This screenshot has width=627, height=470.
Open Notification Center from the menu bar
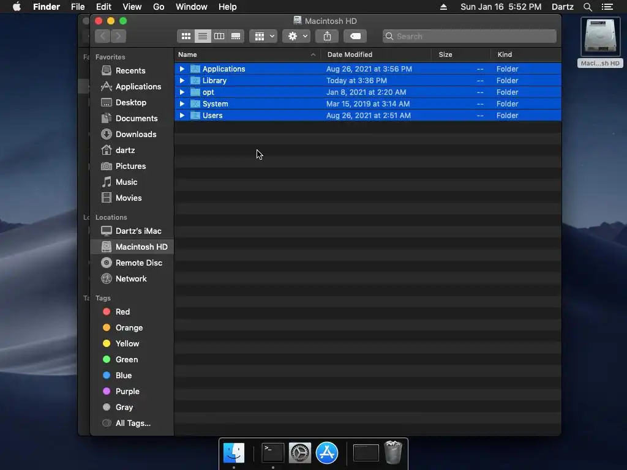click(x=607, y=7)
